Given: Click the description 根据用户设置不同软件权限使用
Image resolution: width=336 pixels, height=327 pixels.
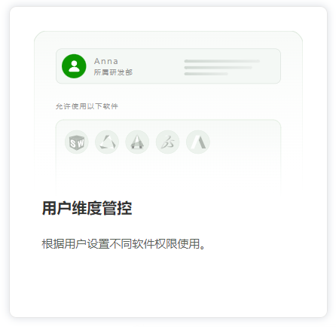Looking at the screenshot, I should tap(124, 244).
